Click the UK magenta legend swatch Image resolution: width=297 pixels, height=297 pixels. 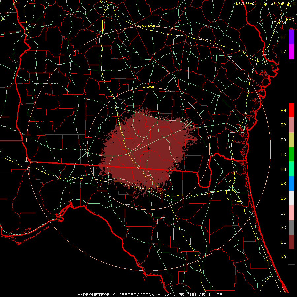(291, 52)
